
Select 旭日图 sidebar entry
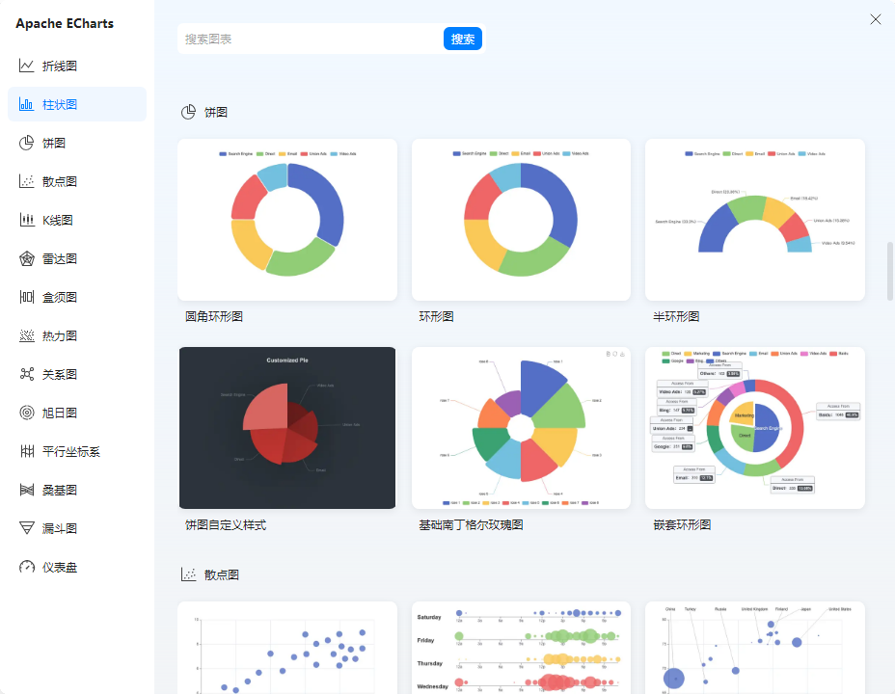click(x=77, y=413)
